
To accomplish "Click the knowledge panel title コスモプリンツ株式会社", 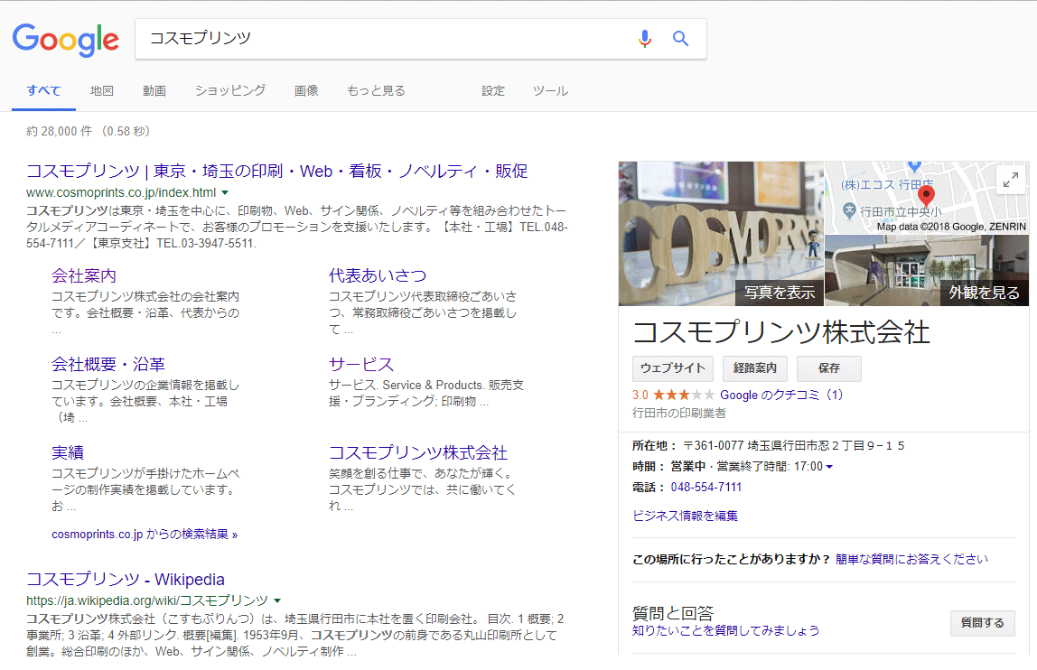I will tap(781, 332).
